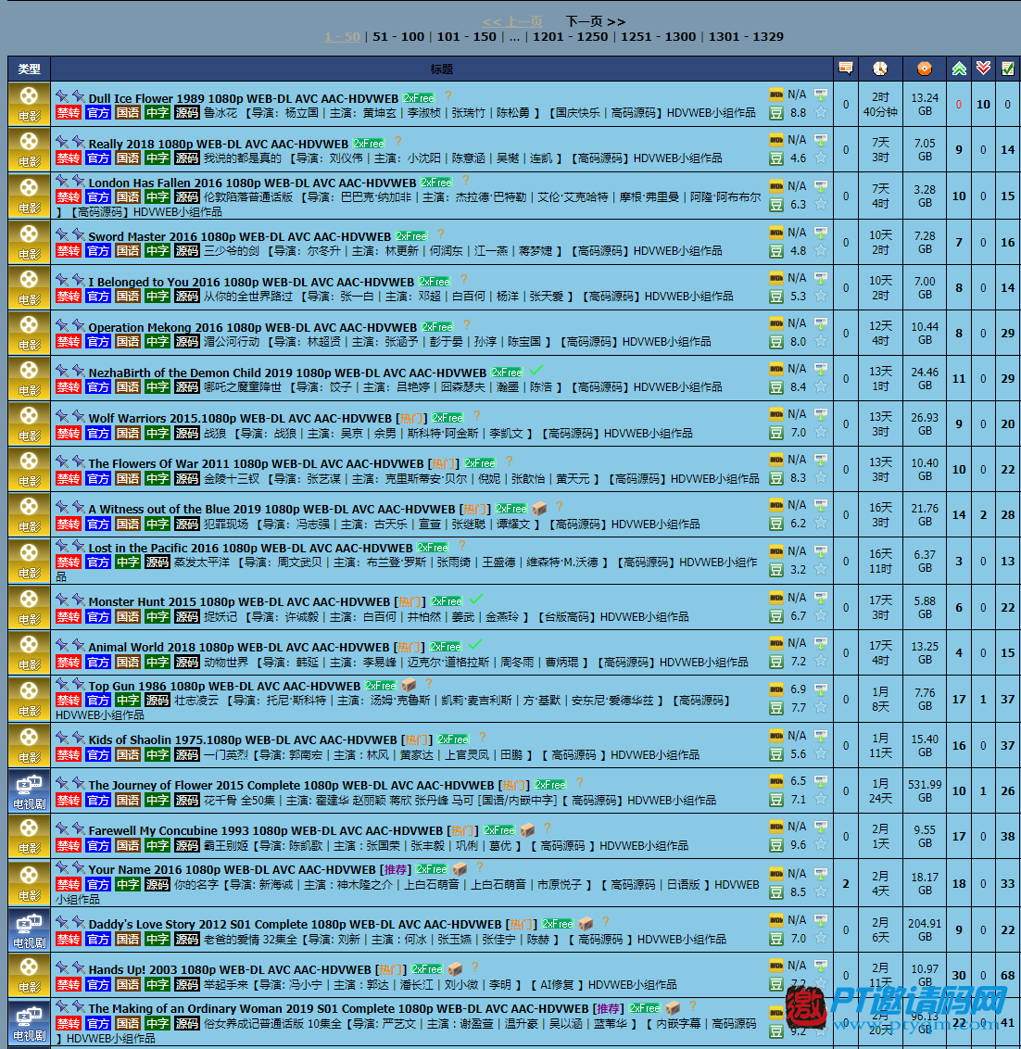Download the London Has Fallen torrent
Image resolution: width=1021 pixels, height=1049 pixels.
pos(821,186)
